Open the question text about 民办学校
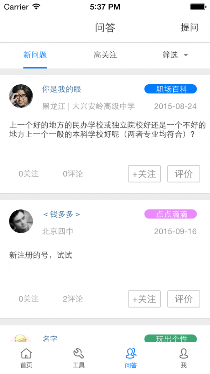Screen dimensions: 210x374 107,130
